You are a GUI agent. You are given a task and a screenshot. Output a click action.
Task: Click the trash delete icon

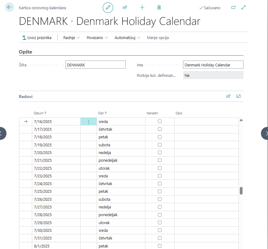[x=159, y=7]
